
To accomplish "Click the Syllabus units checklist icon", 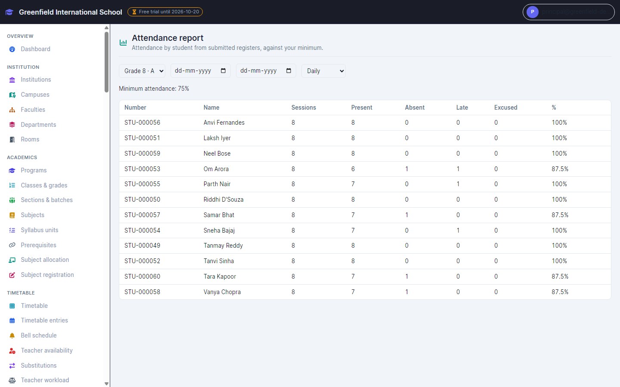I will tap(12, 230).
